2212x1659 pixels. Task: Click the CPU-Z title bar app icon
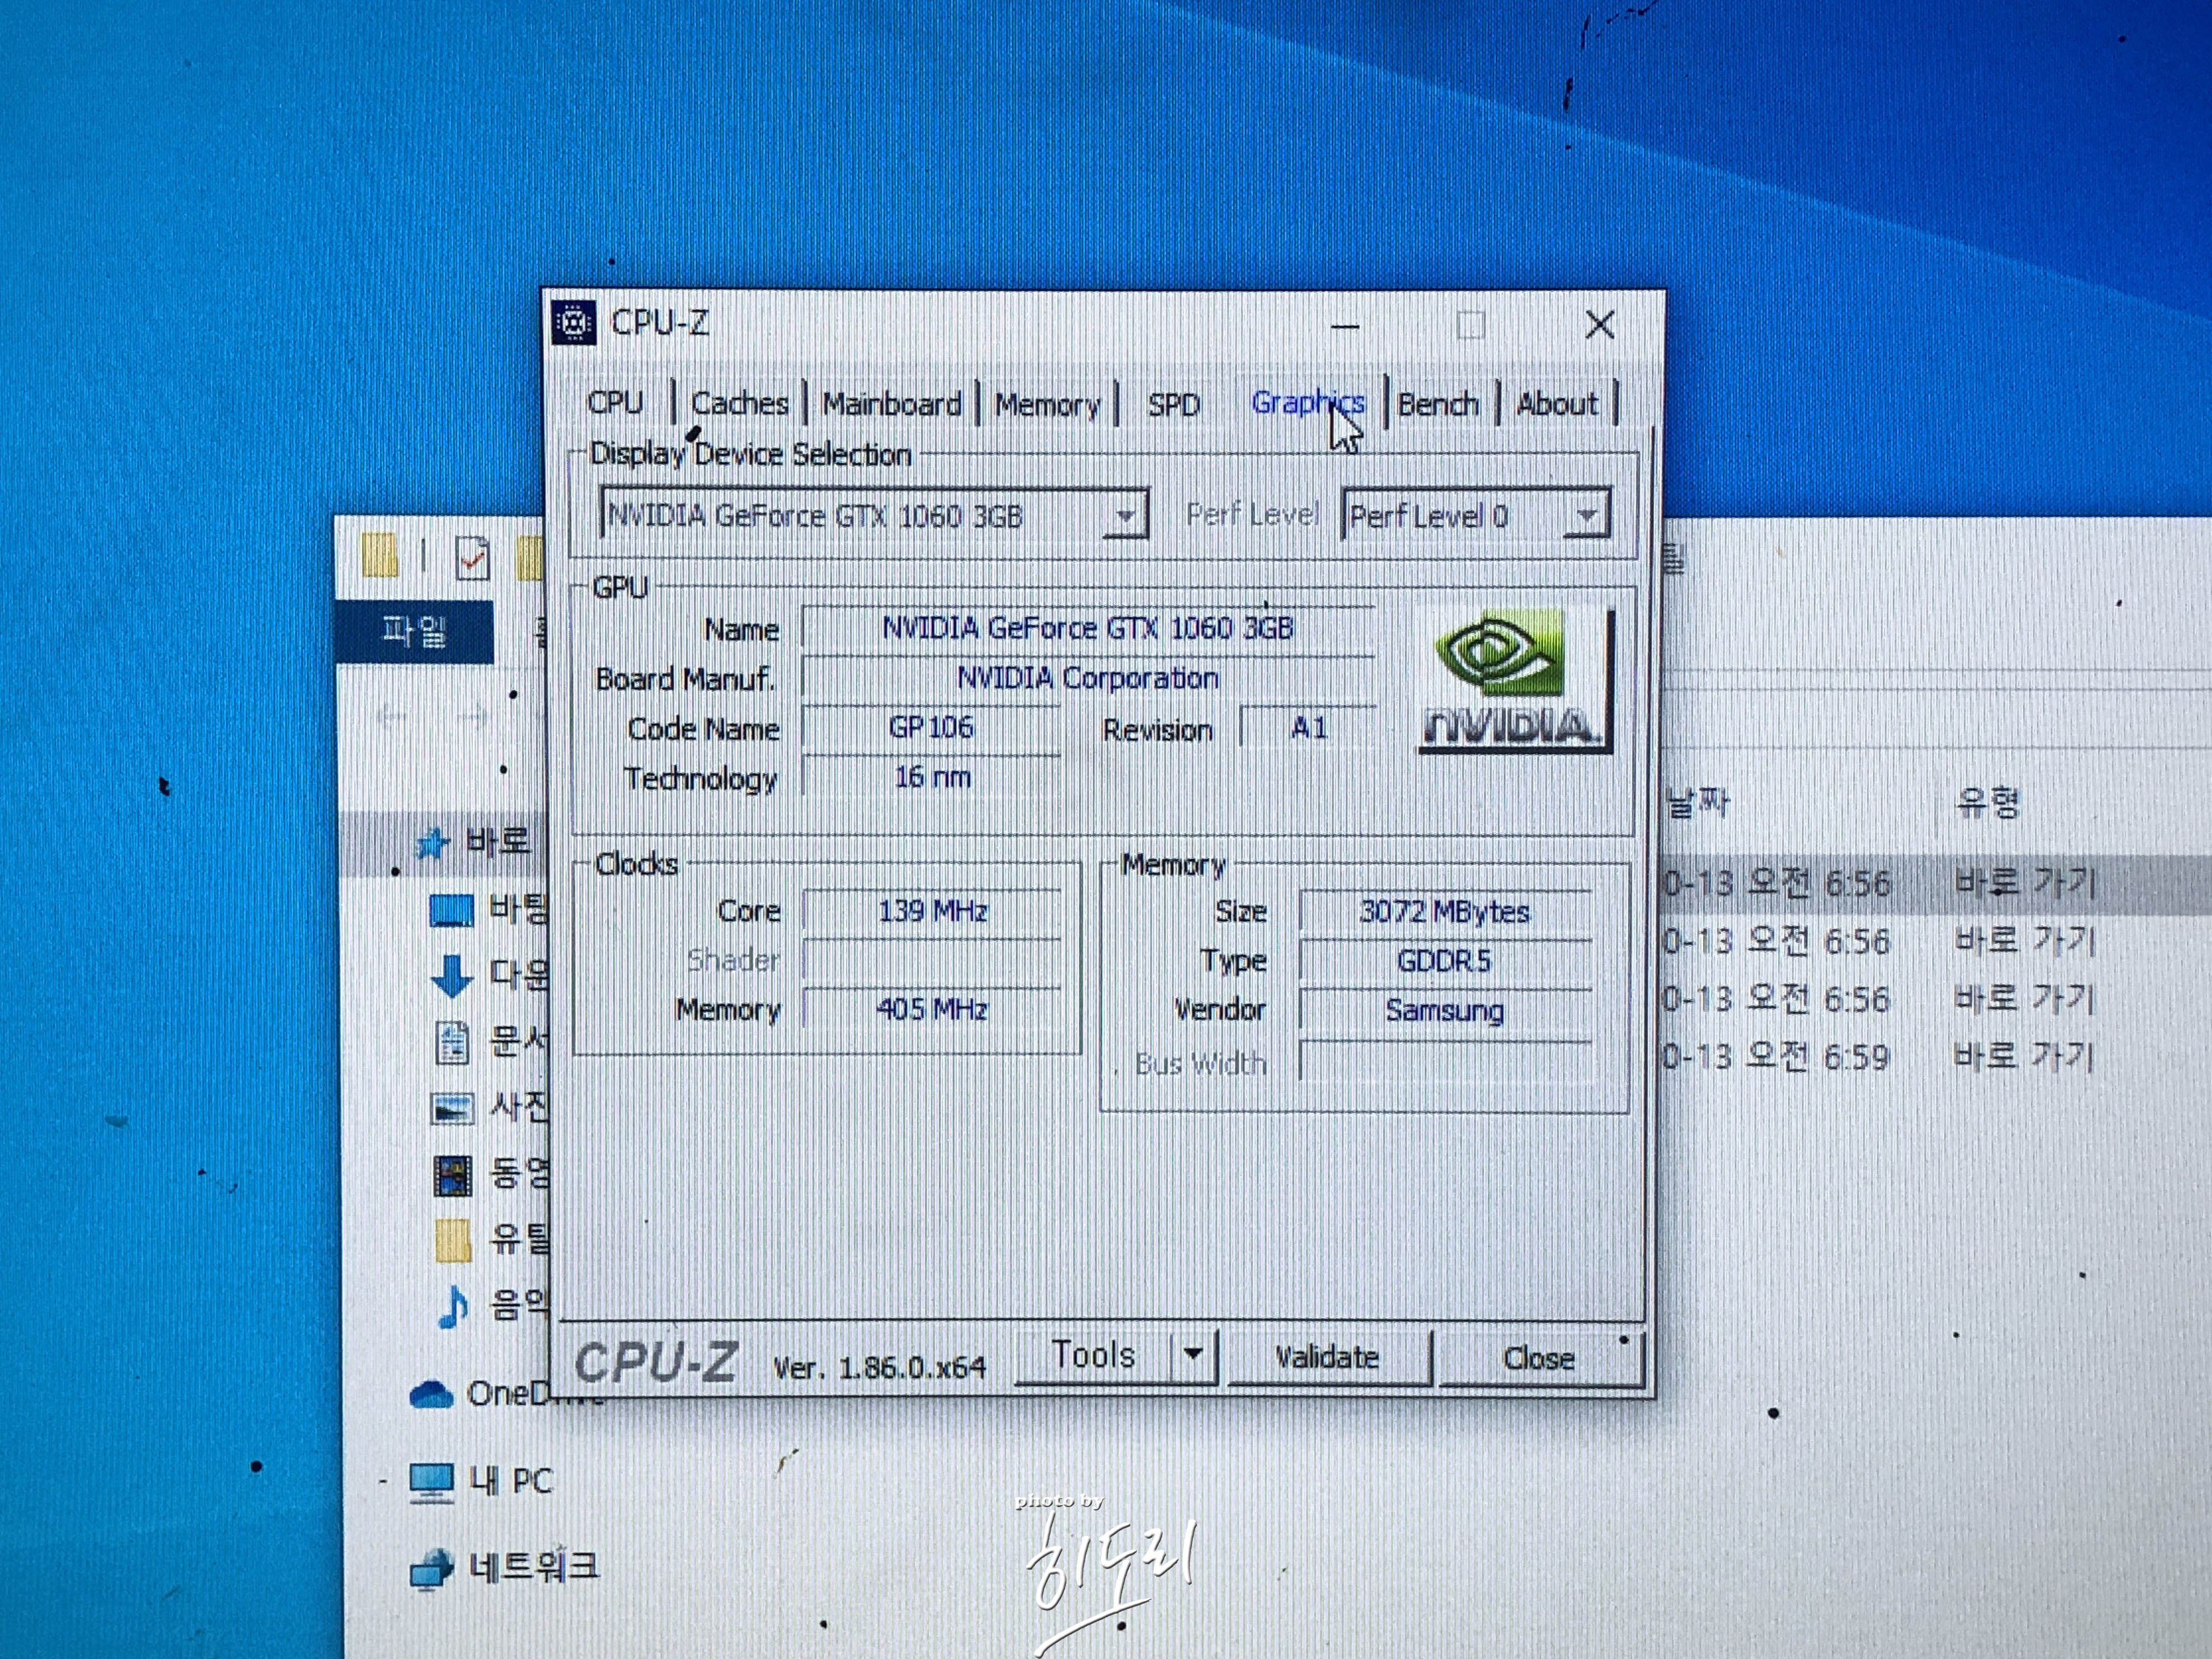pyautogui.click(x=574, y=323)
